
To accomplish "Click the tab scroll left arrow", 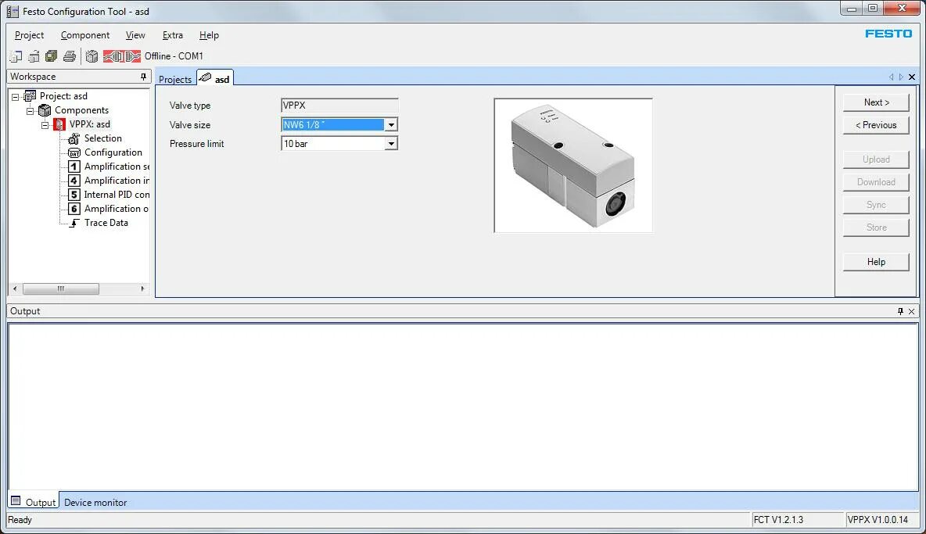I will pos(891,77).
